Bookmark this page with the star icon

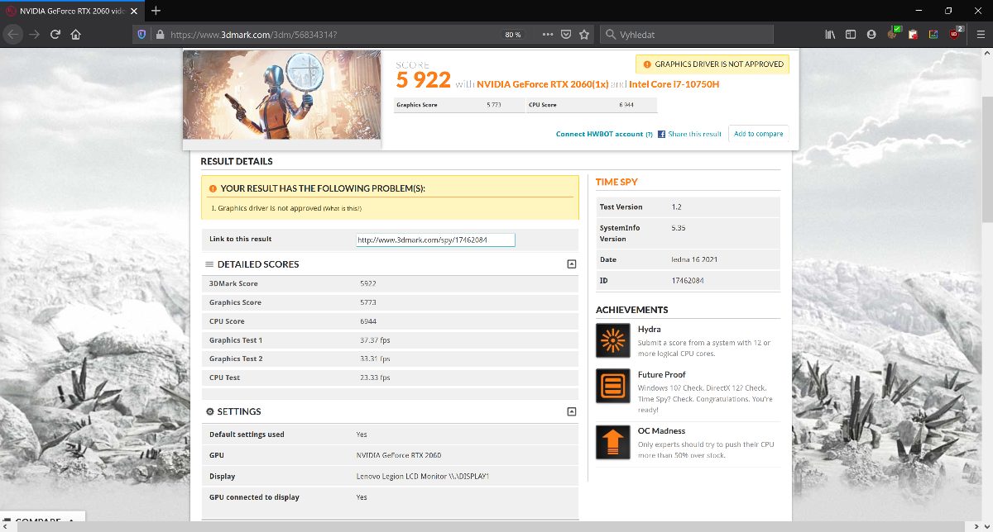[x=584, y=35]
